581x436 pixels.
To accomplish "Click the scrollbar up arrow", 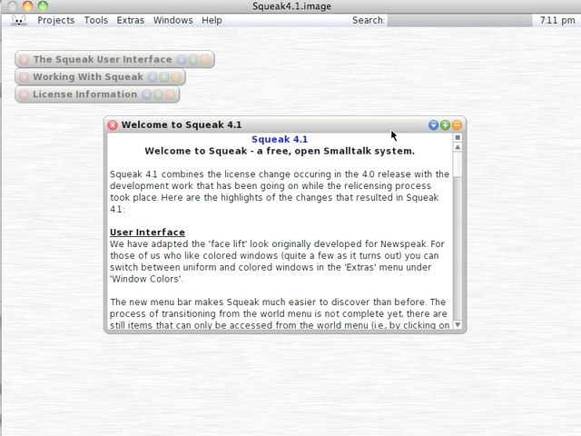I will coord(458,147).
